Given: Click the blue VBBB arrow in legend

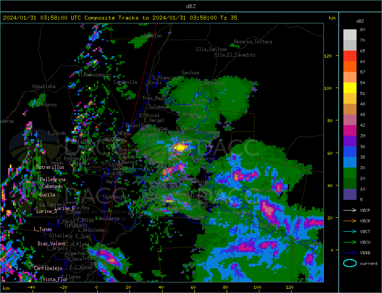Looking at the screenshot, I should coord(350,253).
